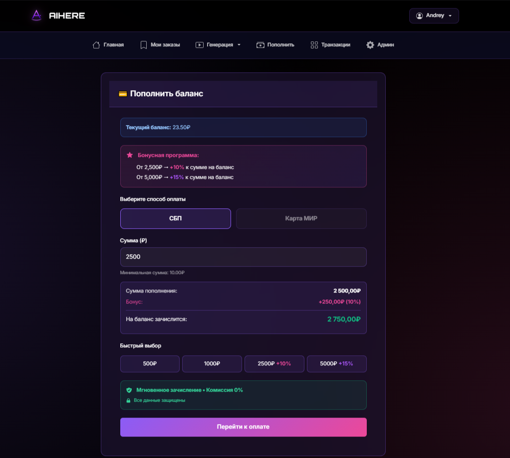This screenshot has height=458, width=510.
Task: Click the bookmark icon for Мои заказы
Action: coord(143,45)
